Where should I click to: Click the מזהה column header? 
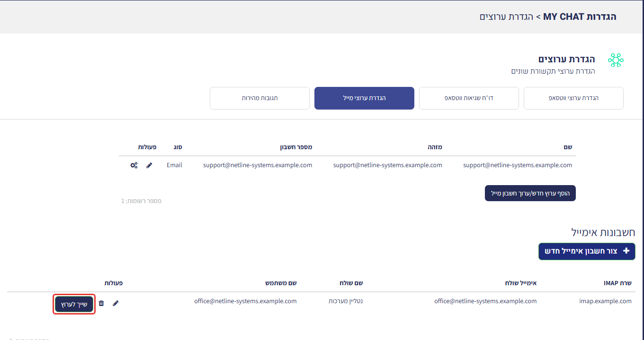[435, 147]
